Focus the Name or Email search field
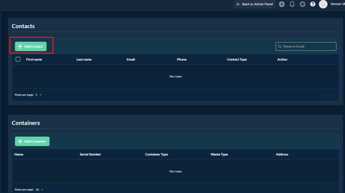The height and width of the screenshot is (193, 345). [306, 47]
